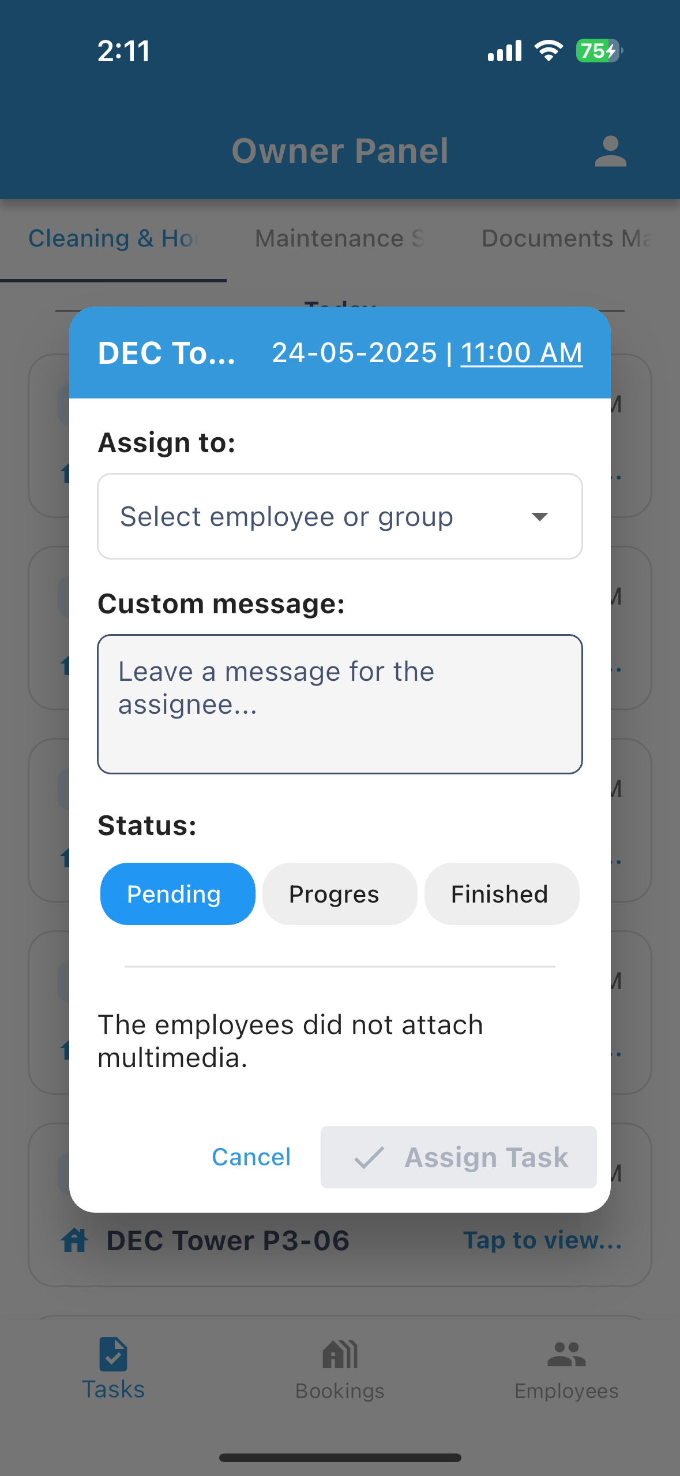Open the 11:00 AM time picker
Screen dimensions: 680x1476
click(x=521, y=353)
